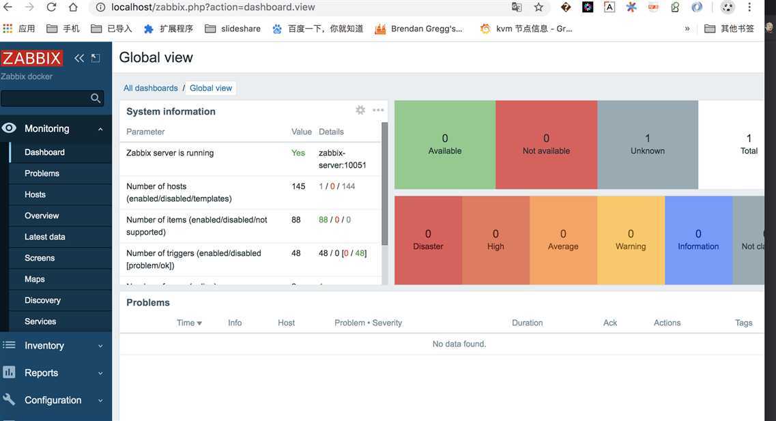Viewport: 776px width, 421px height.
Task: Click the search magnifier icon in sidebar
Action: (x=96, y=98)
